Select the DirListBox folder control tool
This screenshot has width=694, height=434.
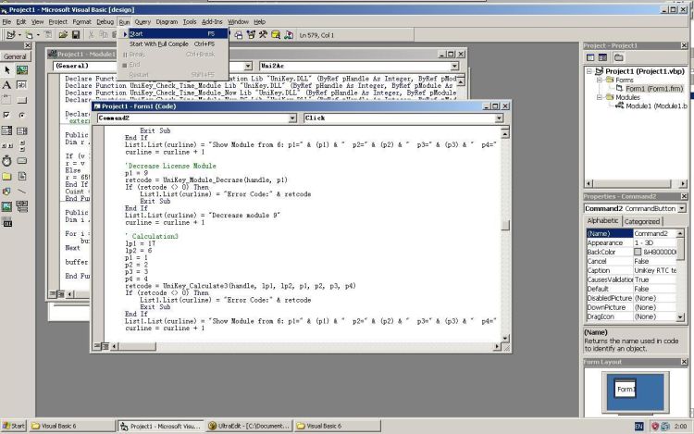coord(6,176)
